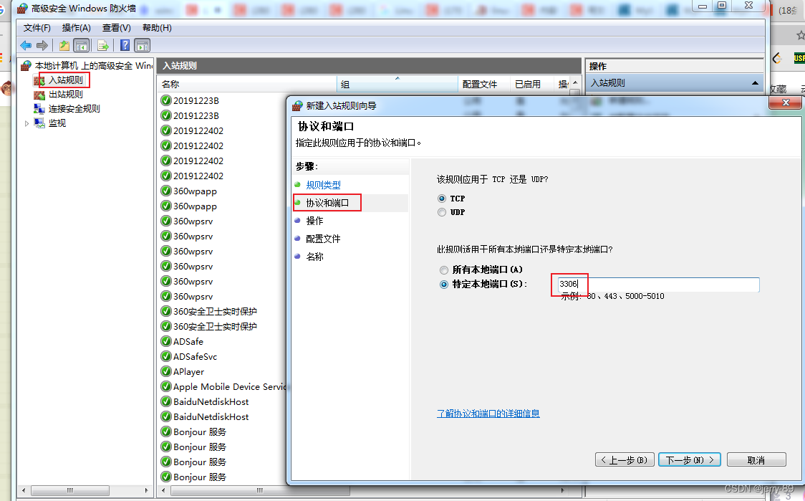Open the 查看(V) menu
The height and width of the screenshot is (501, 805).
(117, 28)
